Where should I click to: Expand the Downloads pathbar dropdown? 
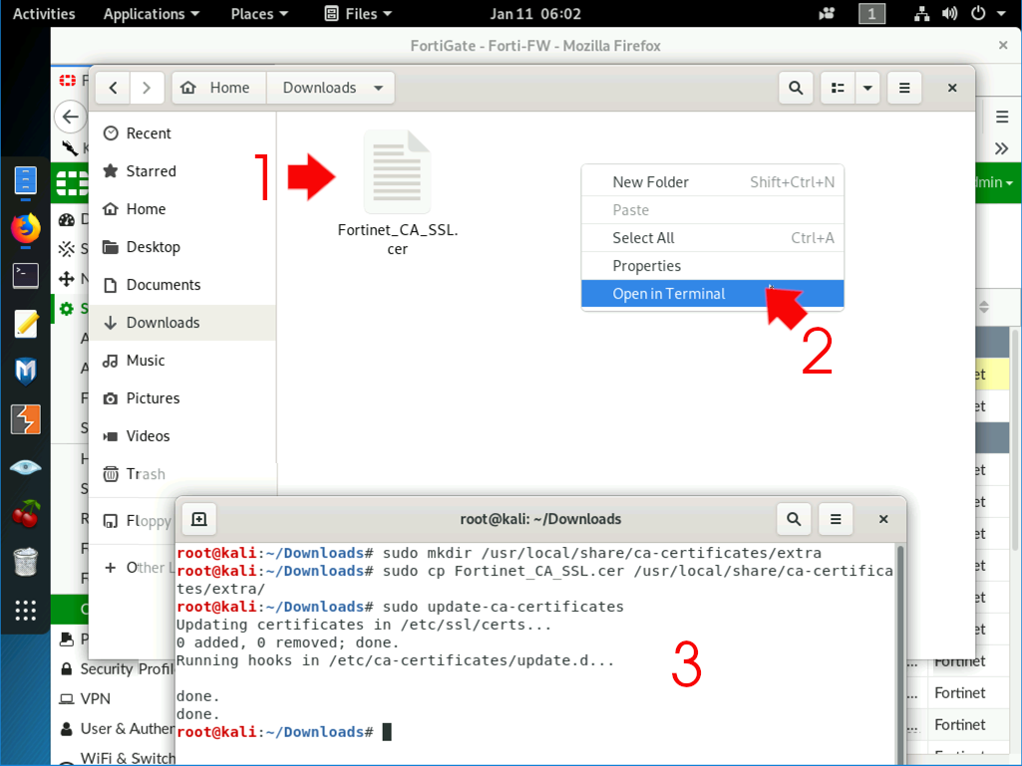[377, 88]
